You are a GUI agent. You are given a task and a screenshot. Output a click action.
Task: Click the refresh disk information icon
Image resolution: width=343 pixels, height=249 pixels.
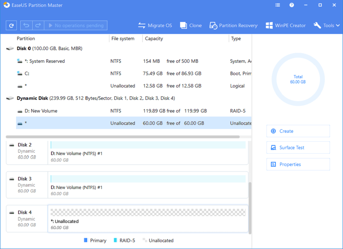(11, 26)
